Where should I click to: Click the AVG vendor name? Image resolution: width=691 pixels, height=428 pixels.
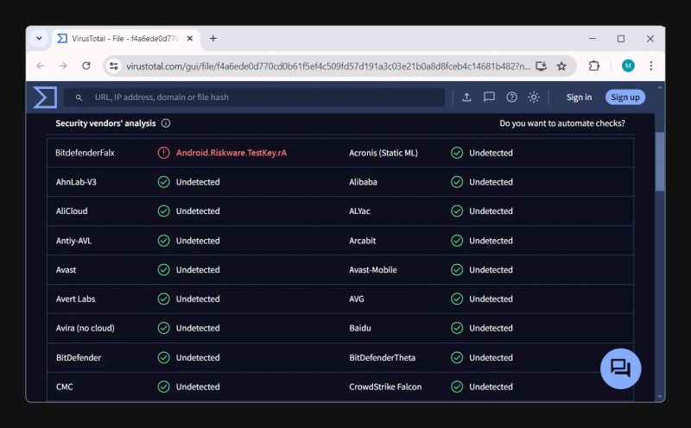pos(357,299)
